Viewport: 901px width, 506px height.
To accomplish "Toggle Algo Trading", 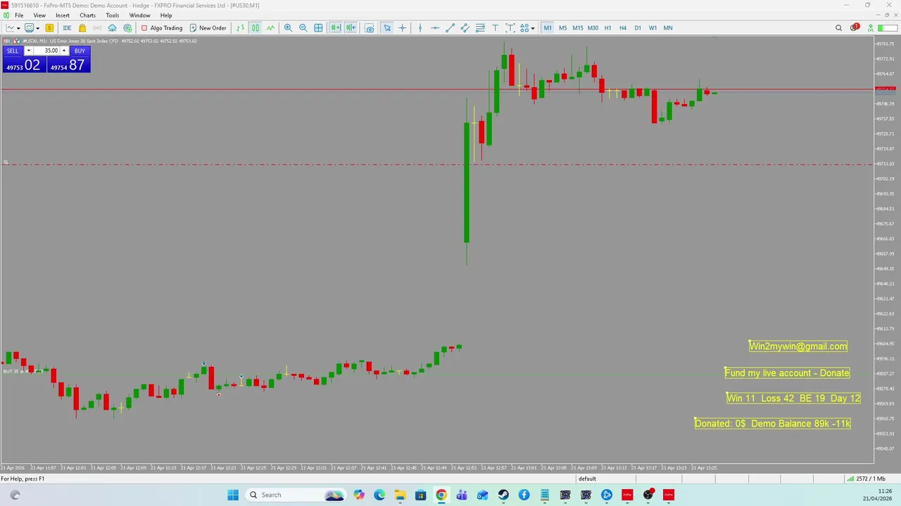I will (x=161, y=28).
